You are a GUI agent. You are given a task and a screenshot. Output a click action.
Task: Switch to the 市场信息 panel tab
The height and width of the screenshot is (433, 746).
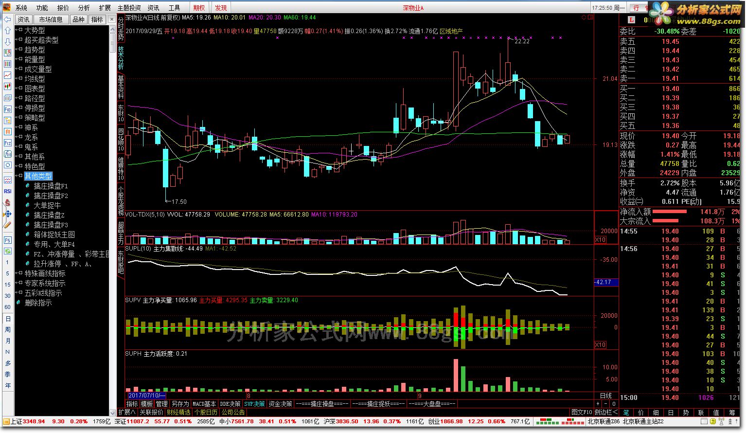(x=51, y=19)
